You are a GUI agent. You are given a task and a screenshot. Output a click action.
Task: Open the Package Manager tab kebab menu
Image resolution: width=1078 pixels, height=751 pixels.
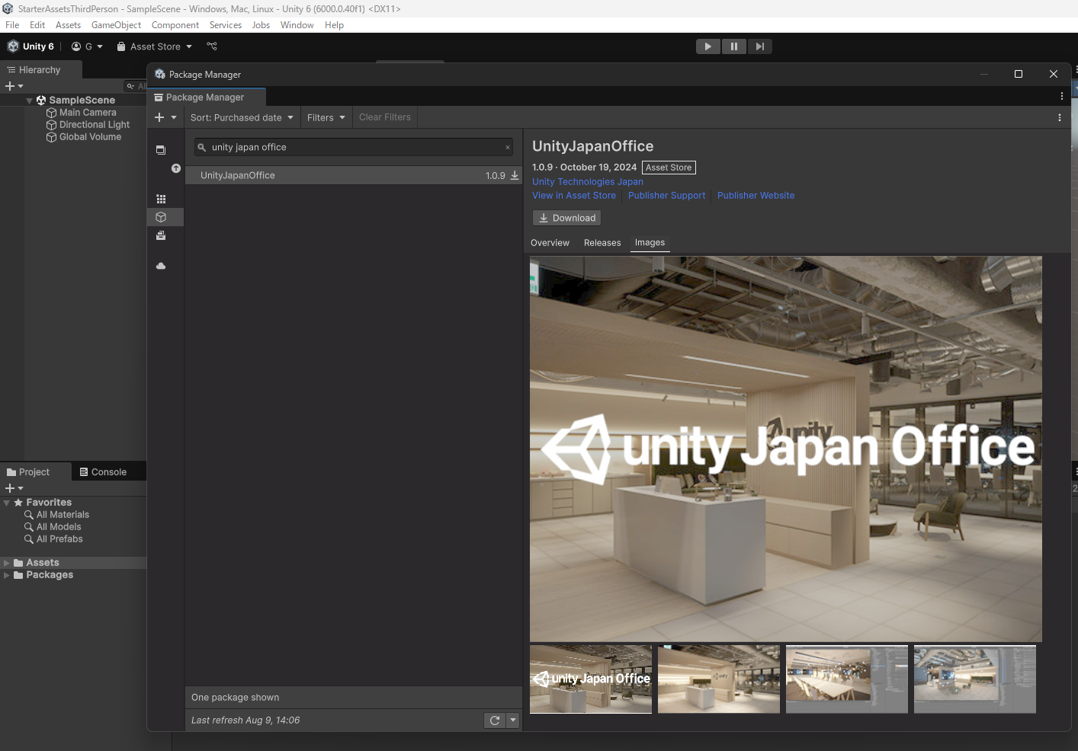[1062, 96]
